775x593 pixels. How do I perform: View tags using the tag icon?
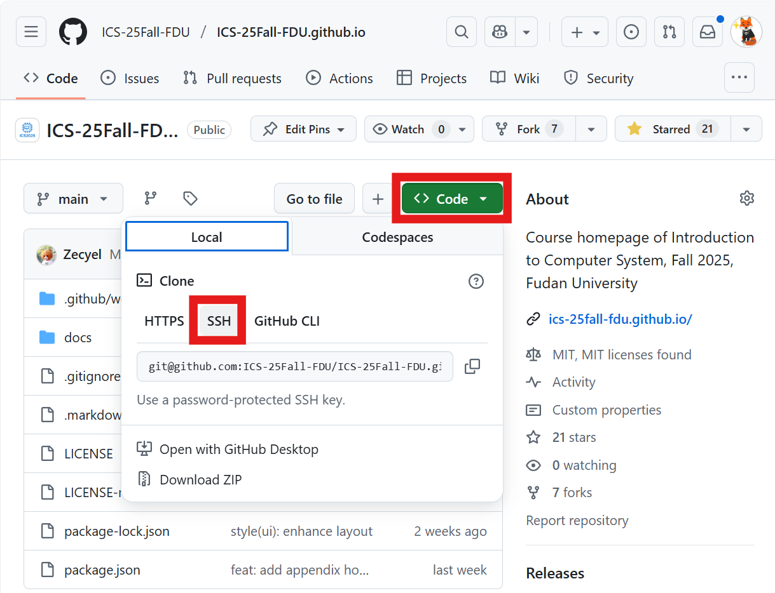(x=189, y=199)
